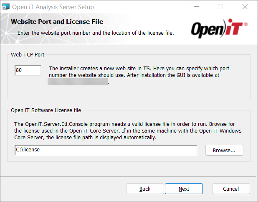This screenshot has width=258, height=202.
Task: Click the blurred GUI address text
Action: 78,82
